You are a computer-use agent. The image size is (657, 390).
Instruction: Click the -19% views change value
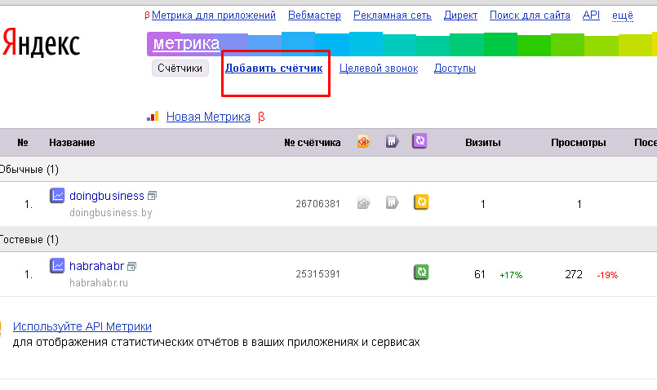click(607, 275)
